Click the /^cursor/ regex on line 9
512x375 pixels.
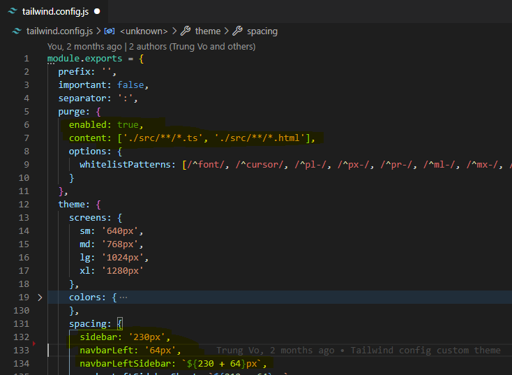259,164
